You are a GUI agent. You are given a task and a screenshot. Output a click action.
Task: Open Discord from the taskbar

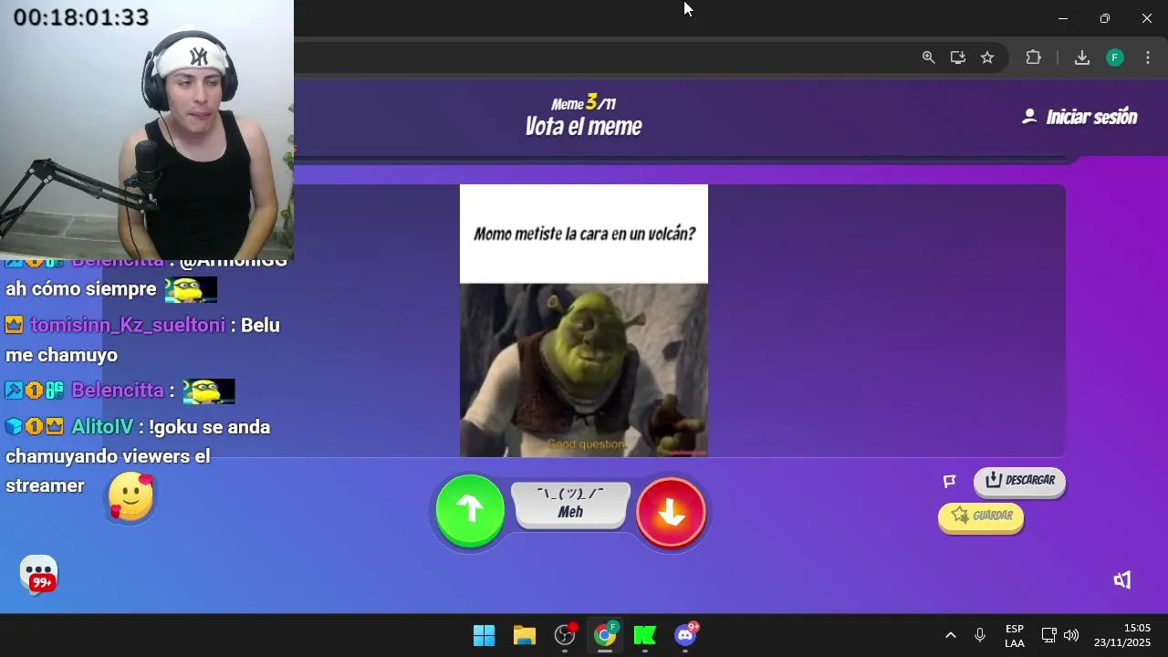coord(686,634)
